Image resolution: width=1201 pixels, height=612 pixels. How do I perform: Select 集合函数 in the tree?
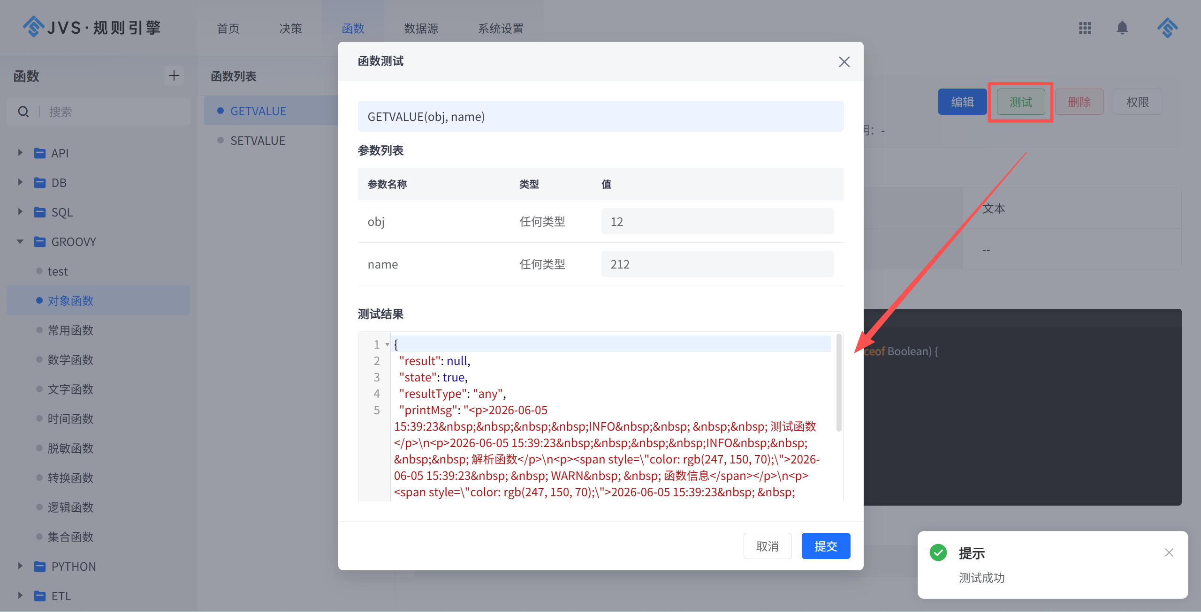(x=70, y=537)
